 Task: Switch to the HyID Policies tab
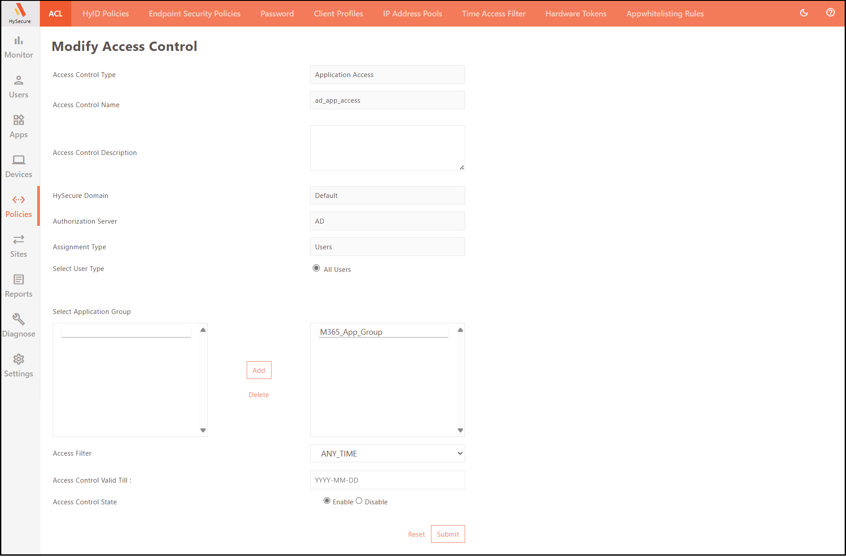105,14
